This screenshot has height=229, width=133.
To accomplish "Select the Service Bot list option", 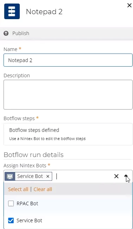I will point(68,220).
